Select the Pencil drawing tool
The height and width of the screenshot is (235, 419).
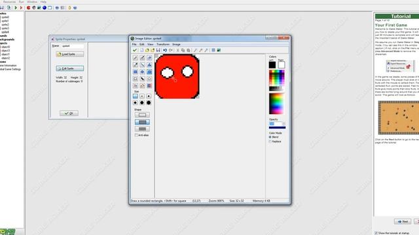click(136, 58)
